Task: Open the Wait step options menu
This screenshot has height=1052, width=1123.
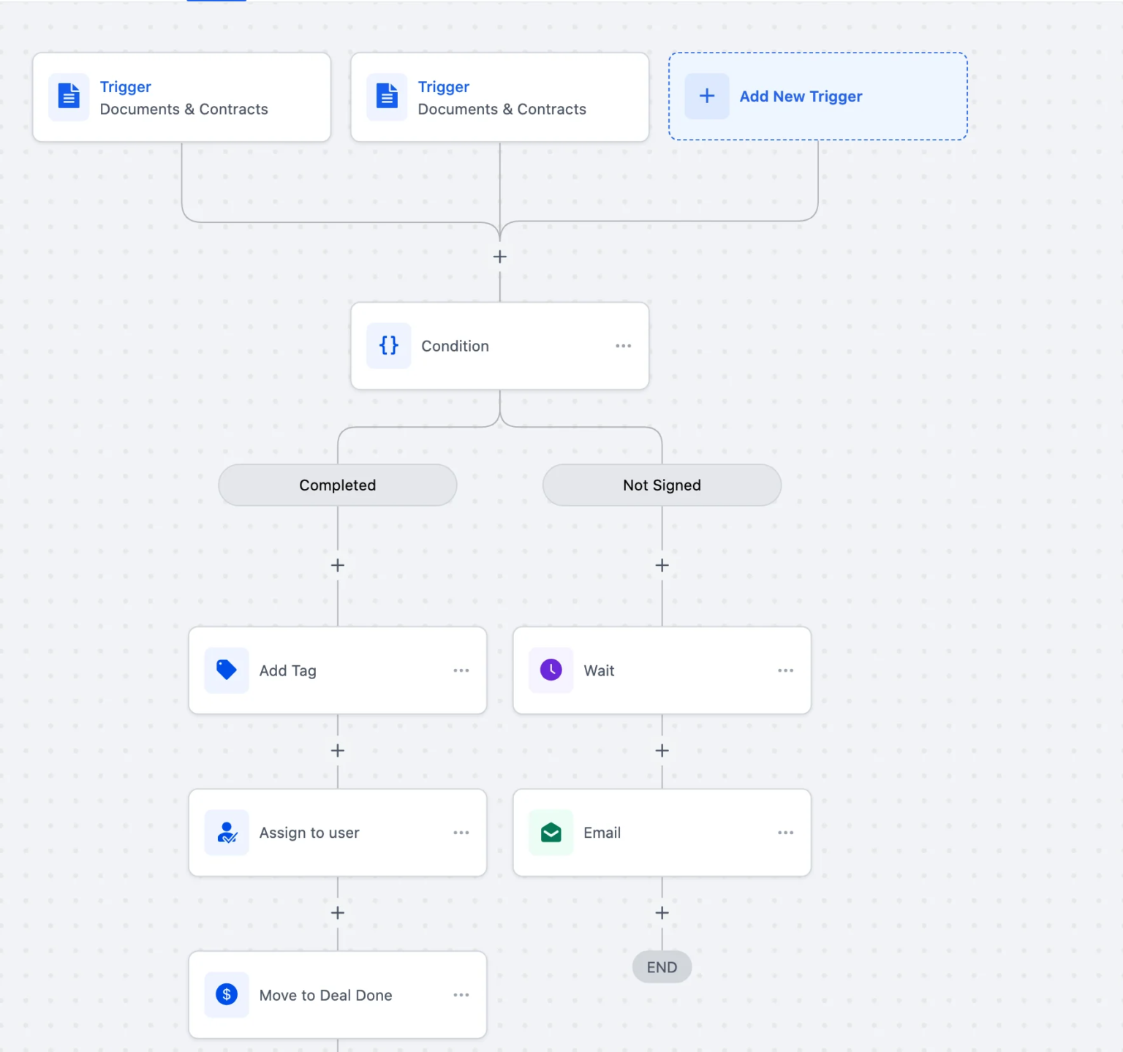Action: (786, 670)
